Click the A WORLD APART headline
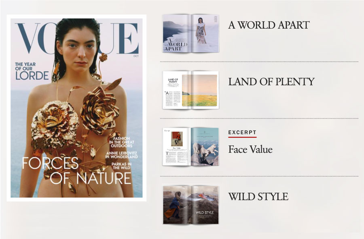Viewport: 364px width, 239px height. pos(269,25)
